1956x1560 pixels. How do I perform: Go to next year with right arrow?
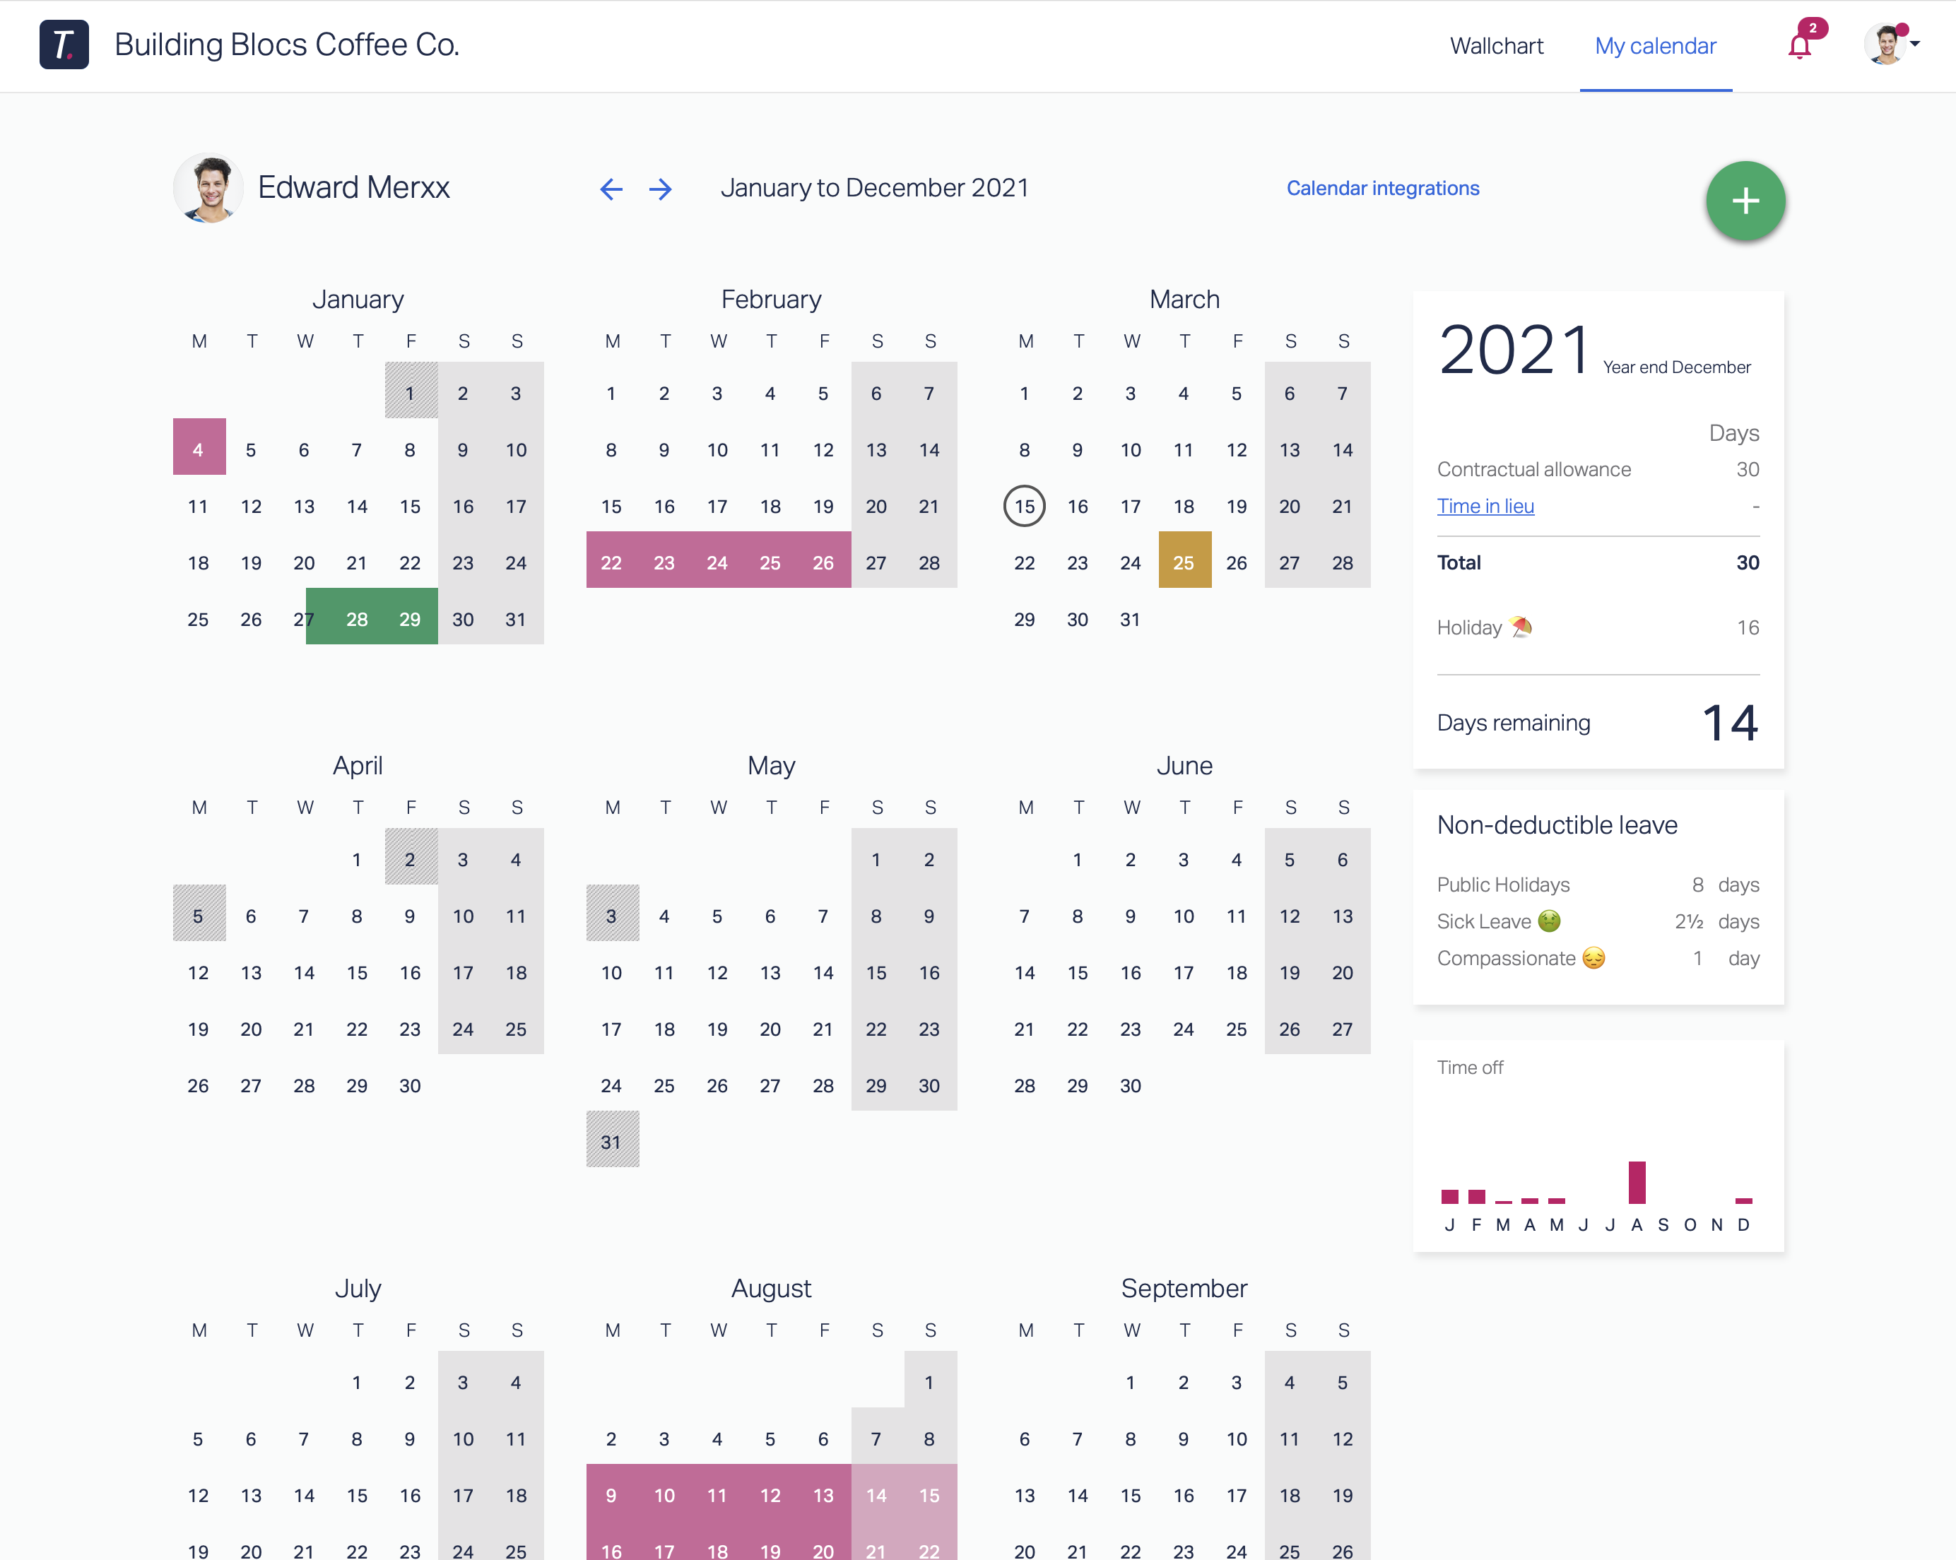[x=661, y=189]
